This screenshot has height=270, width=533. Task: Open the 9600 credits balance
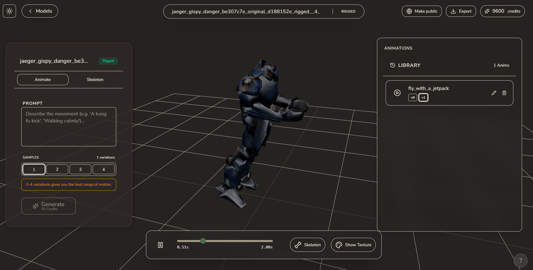(502, 11)
